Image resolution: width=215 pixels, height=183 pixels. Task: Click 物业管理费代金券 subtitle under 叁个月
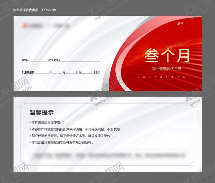pos(167,68)
